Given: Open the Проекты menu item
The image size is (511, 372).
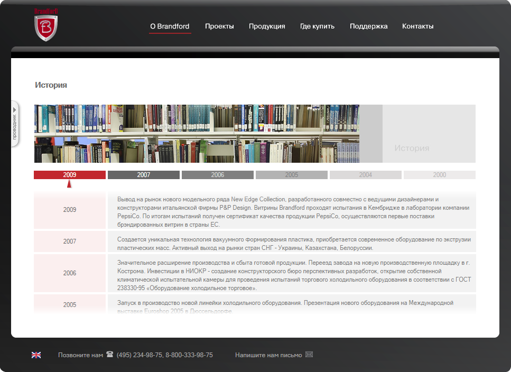Looking at the screenshot, I should [219, 26].
